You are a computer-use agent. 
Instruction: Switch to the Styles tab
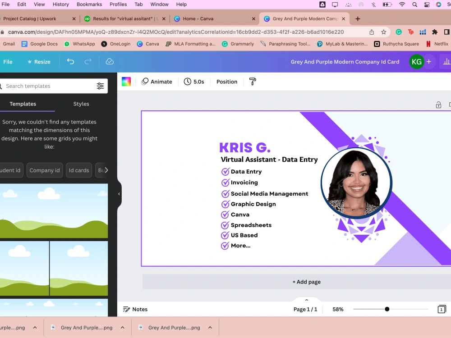tap(81, 104)
